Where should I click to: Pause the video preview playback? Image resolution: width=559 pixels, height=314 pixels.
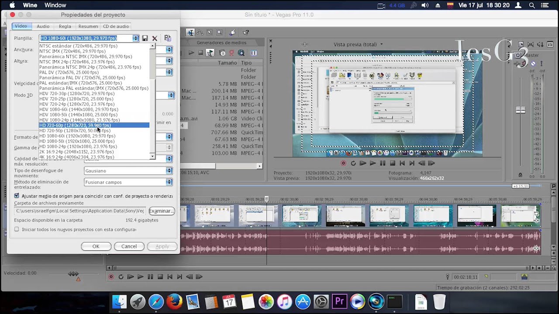[383, 163]
